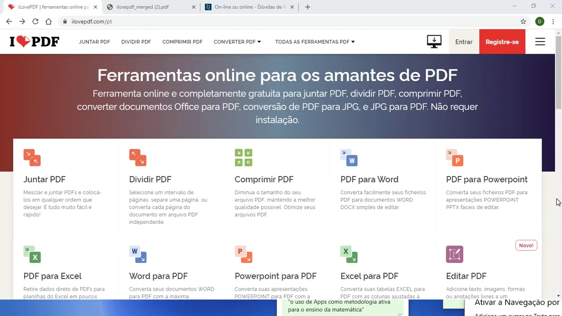Click the Excel para PDF icon

pyautogui.click(x=349, y=254)
